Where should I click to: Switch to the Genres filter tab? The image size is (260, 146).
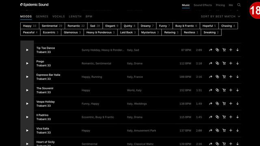point(42,16)
